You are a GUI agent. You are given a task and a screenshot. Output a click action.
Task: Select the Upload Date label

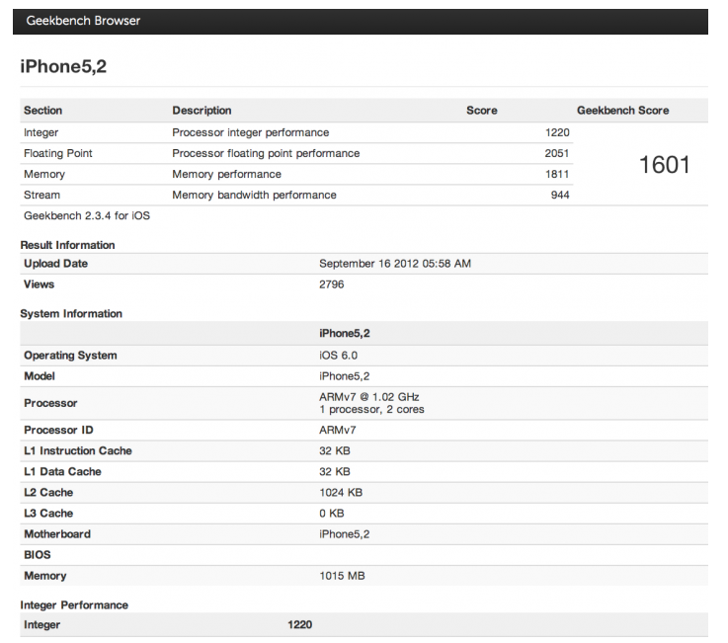coord(55,264)
